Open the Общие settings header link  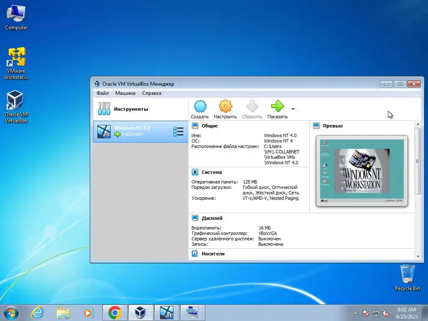tap(210, 126)
